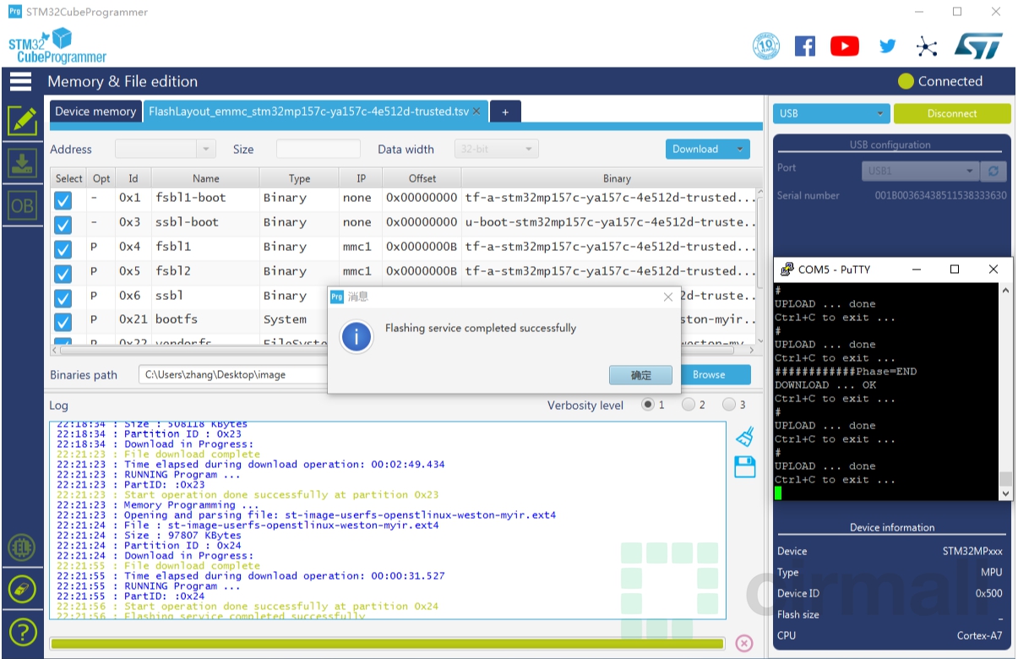1018x659 pixels.
Task: Click the 0x500 Device ID value
Action: pos(988,593)
